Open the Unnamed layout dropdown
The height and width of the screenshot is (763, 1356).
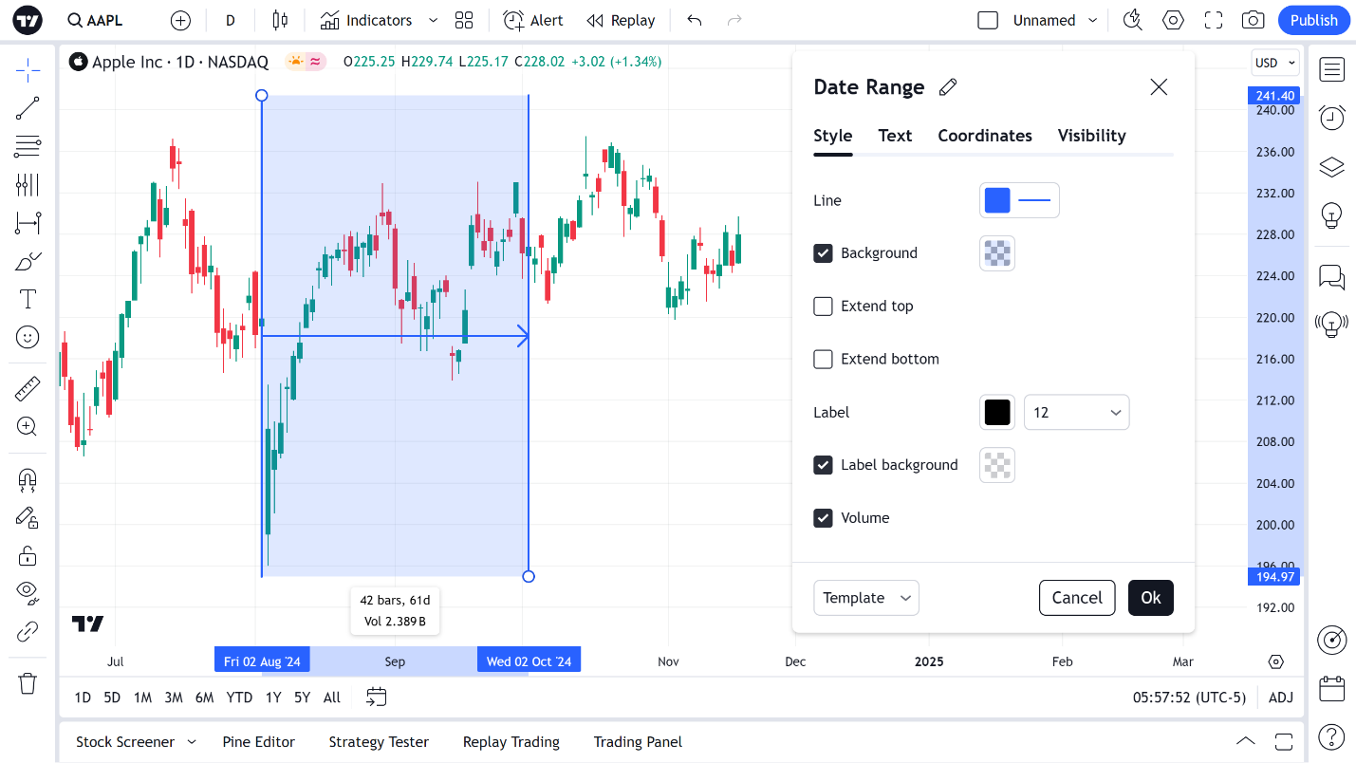click(1092, 20)
